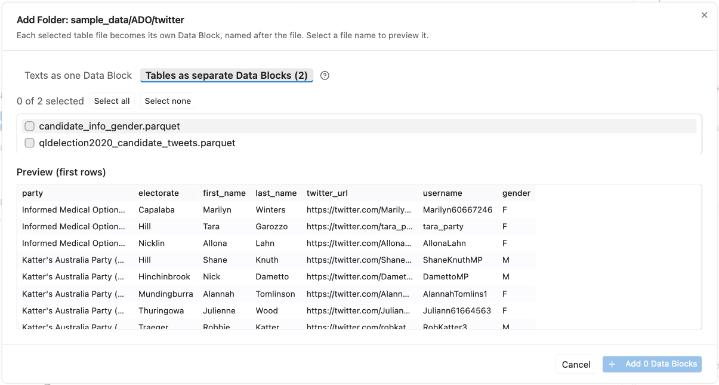Select the Mundingburra electorate cell
This screenshot has width=719, height=385.
pos(166,294)
